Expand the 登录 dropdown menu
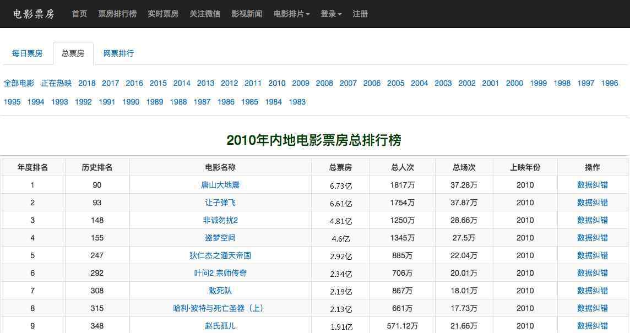The image size is (630, 333). [330, 14]
